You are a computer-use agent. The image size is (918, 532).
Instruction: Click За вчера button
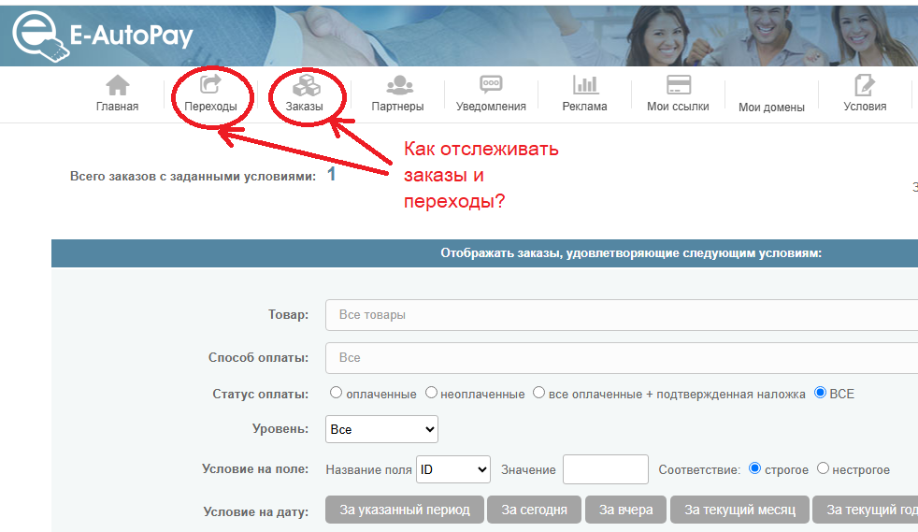point(625,510)
